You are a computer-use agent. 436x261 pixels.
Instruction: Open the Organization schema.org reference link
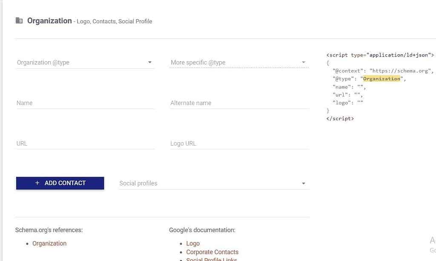[49, 243]
